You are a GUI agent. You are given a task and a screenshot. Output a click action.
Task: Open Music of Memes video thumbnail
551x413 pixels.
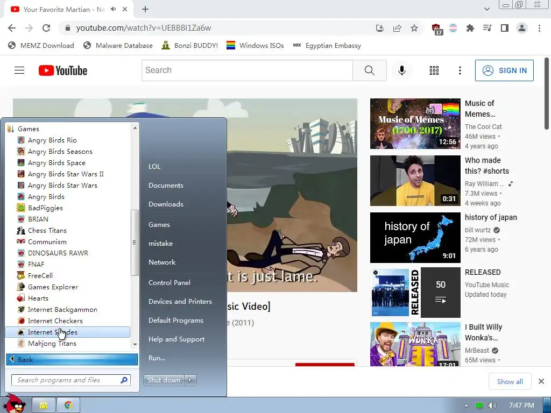(x=415, y=124)
